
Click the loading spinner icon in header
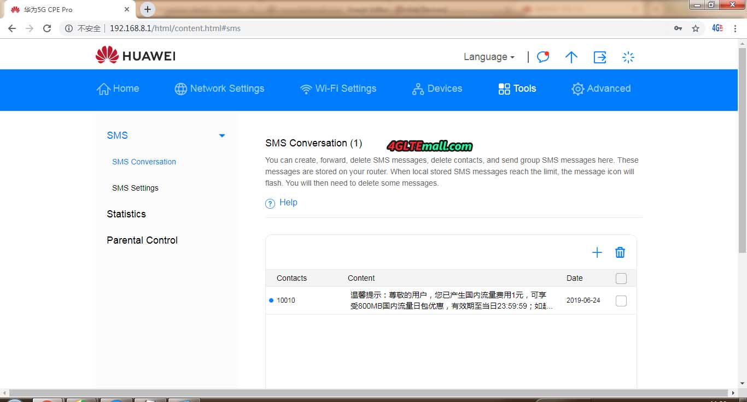[x=628, y=57]
